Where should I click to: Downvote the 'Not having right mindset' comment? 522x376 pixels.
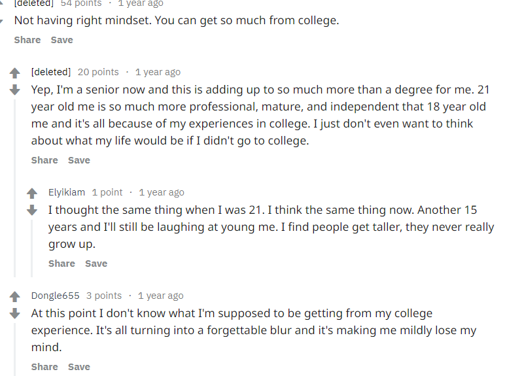click(x=2, y=21)
